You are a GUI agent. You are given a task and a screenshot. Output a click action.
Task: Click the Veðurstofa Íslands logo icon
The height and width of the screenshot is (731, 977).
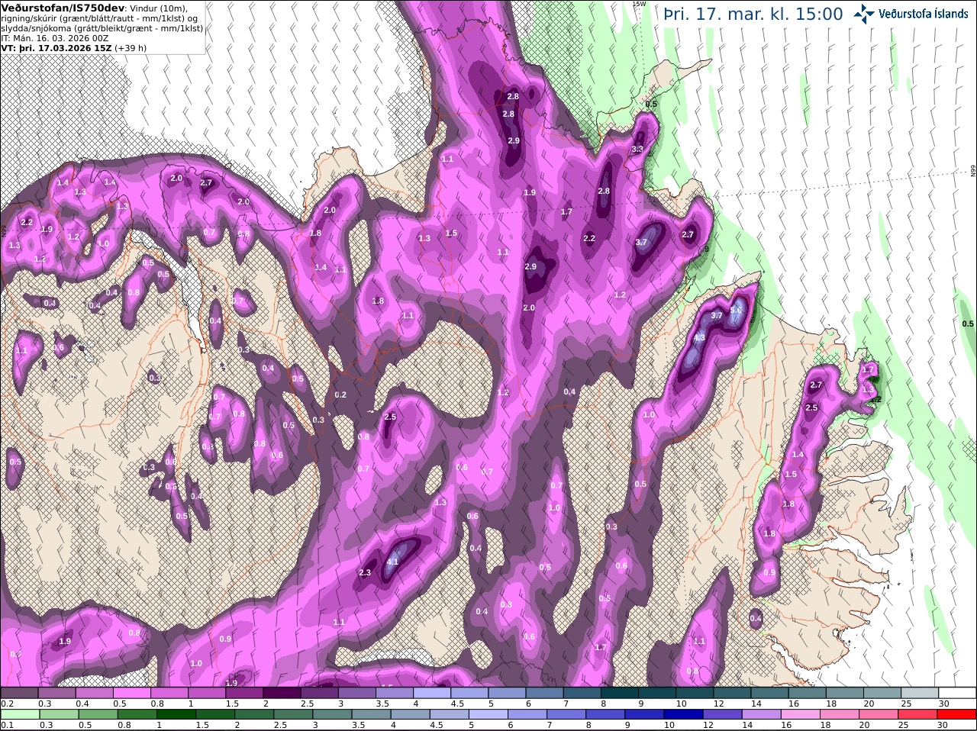[x=864, y=14]
